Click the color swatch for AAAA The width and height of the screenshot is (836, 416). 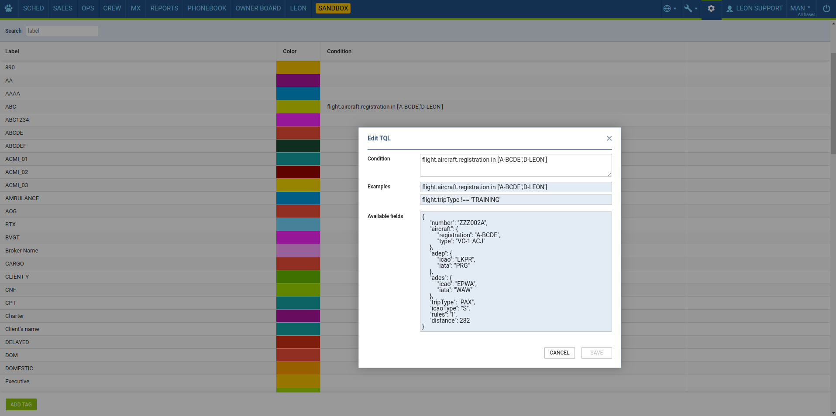coord(298,94)
